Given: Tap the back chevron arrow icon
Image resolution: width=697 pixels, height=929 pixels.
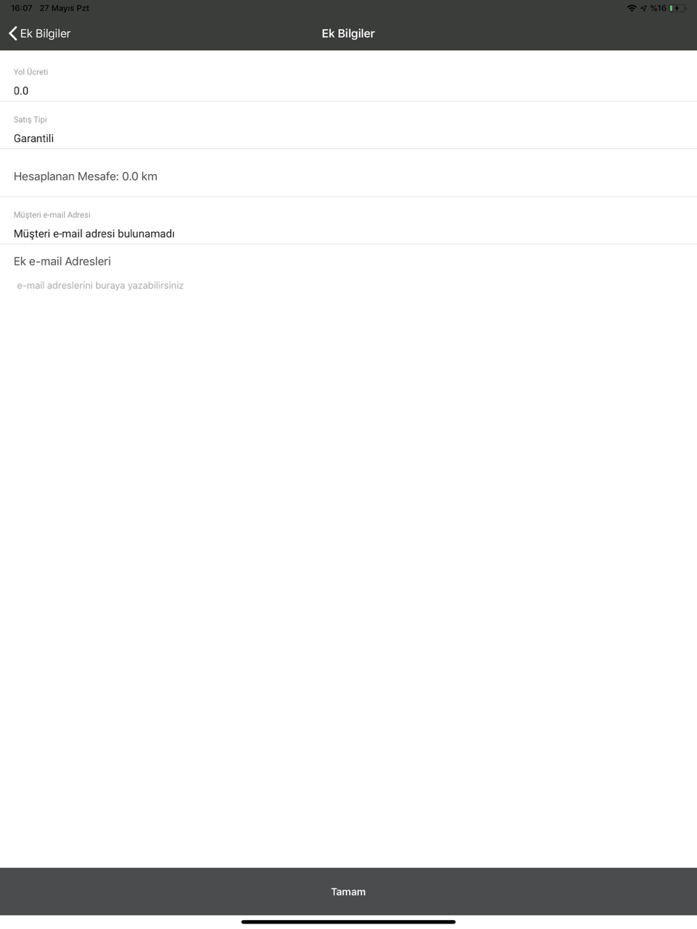Looking at the screenshot, I should [x=13, y=33].
